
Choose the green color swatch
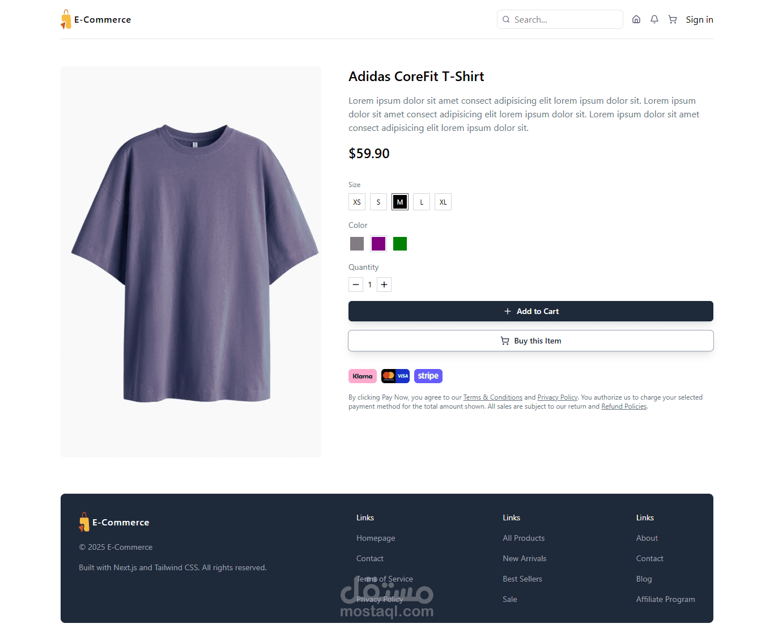pyautogui.click(x=400, y=244)
